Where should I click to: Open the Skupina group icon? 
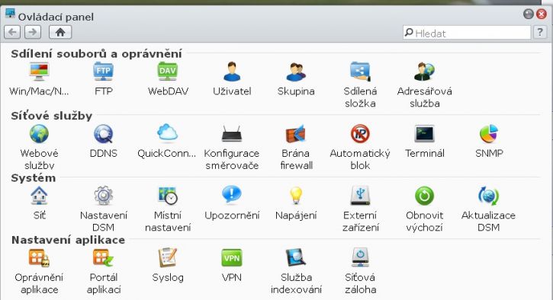(296, 72)
